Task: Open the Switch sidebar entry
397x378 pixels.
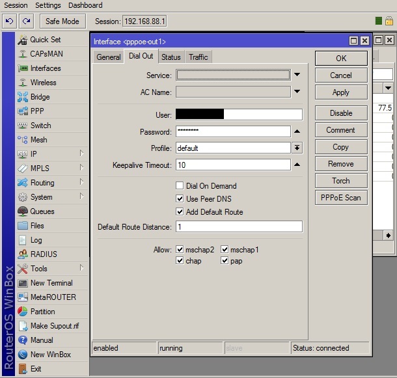Action: (x=53, y=126)
